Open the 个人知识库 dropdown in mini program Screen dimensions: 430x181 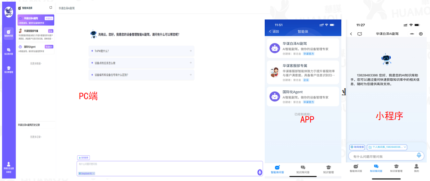click(387, 147)
